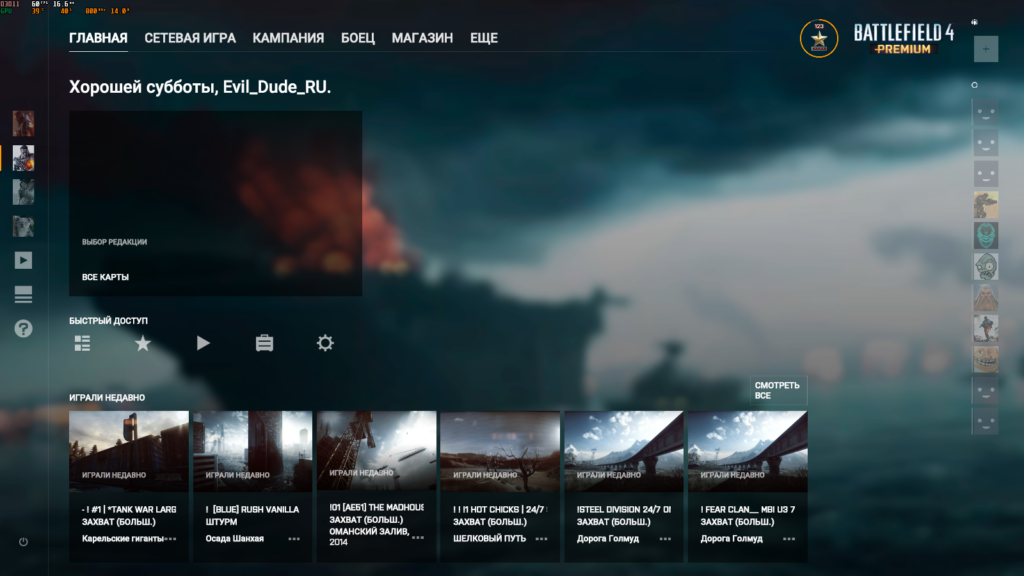1024x576 pixels.
Task: Select the friend with the zombie avatar
Action: click(986, 266)
